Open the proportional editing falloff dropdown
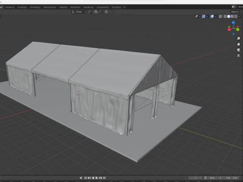Screen dimensions: 243x182 click(x=111, y=12)
